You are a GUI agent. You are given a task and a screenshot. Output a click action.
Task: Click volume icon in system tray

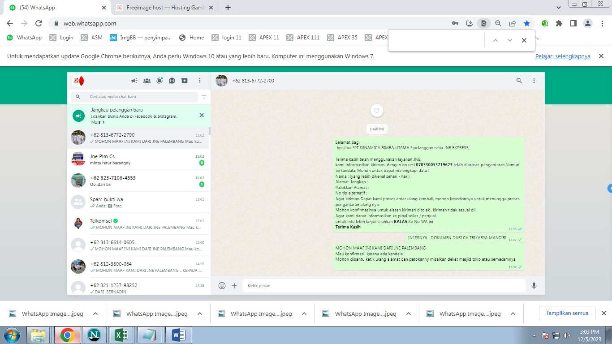click(567, 335)
